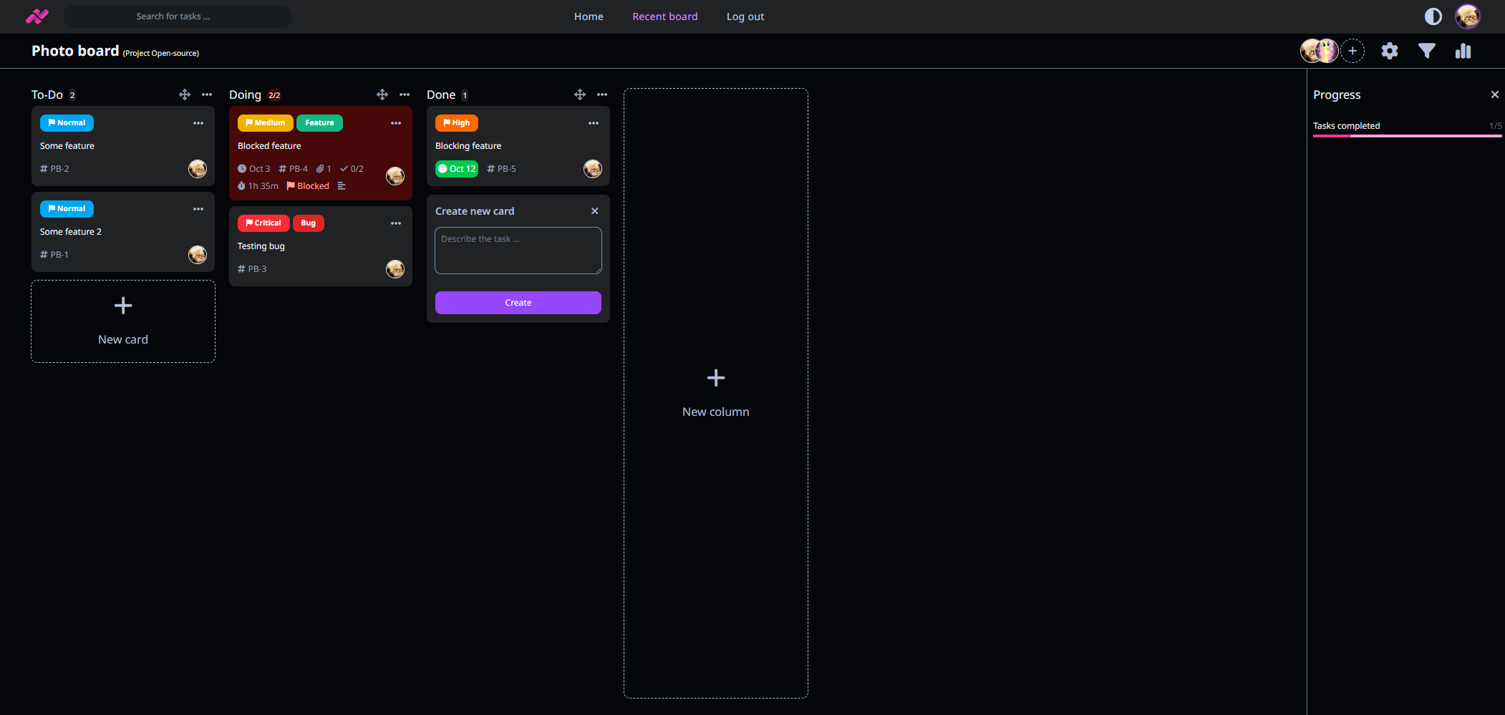
Task: Click the Tasks completed progress bar
Action: tap(1406, 135)
